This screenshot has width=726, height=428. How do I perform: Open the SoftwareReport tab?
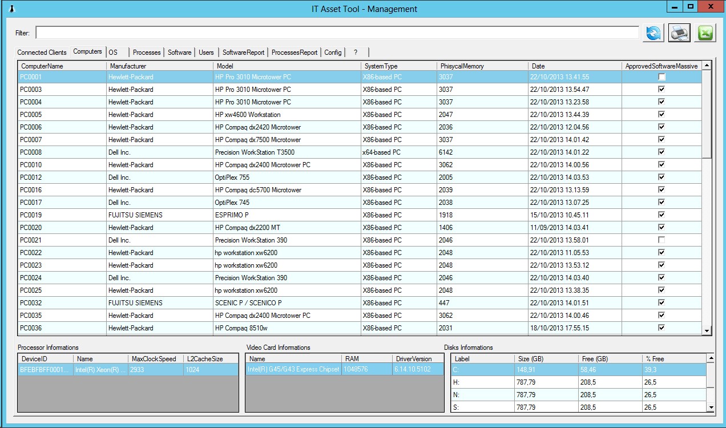coord(244,52)
